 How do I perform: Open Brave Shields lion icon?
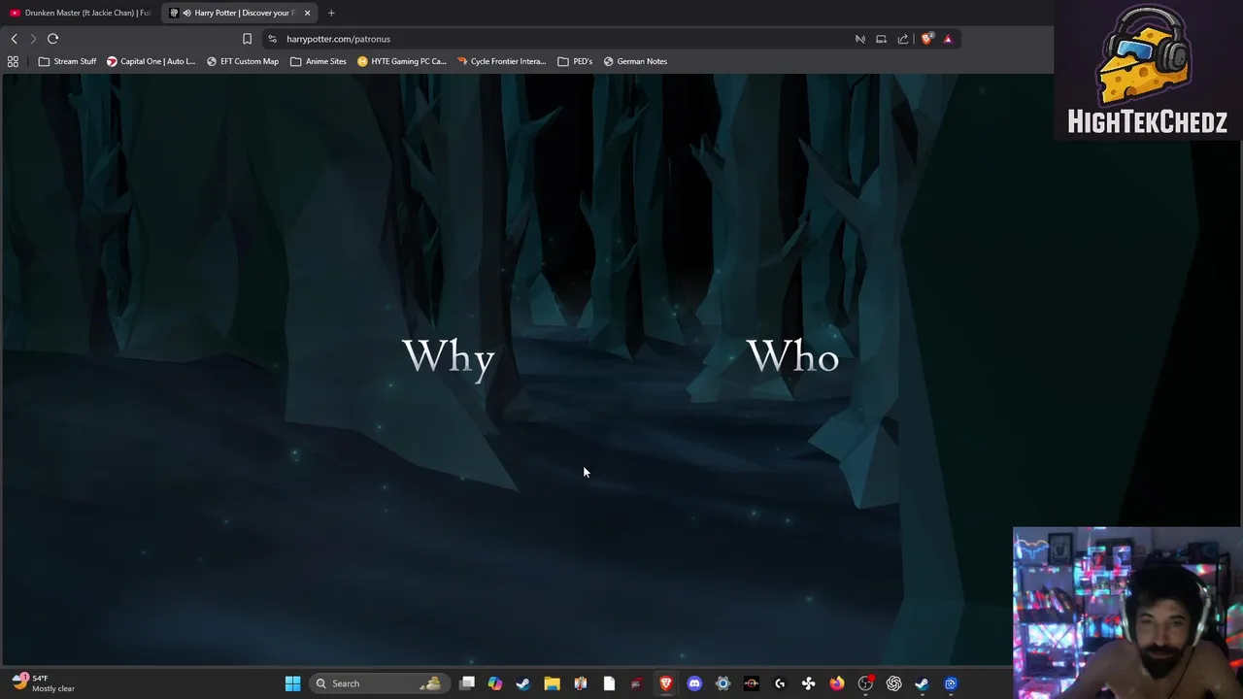[926, 39]
